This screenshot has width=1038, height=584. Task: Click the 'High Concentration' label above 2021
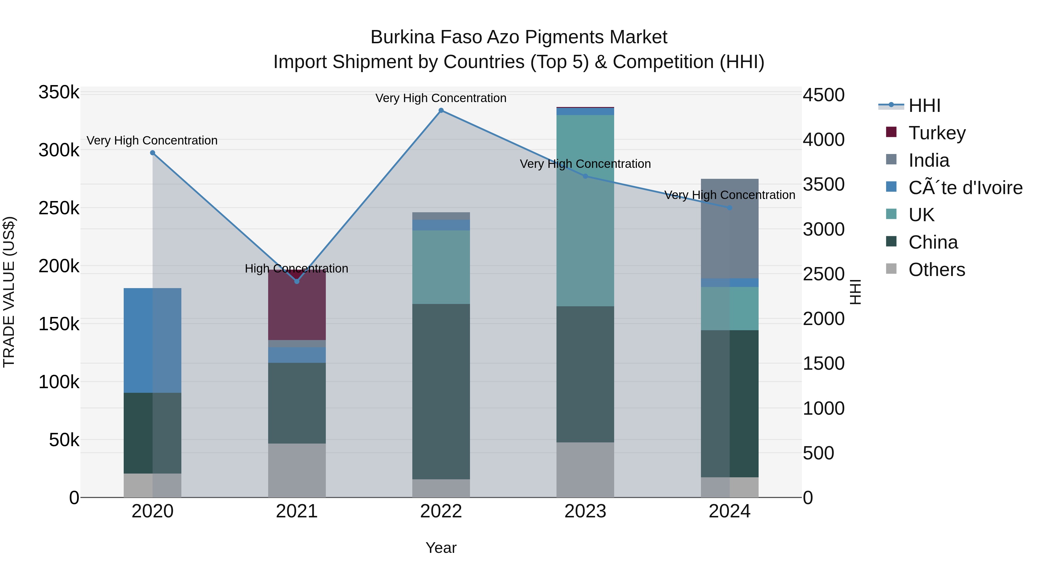coord(297,268)
